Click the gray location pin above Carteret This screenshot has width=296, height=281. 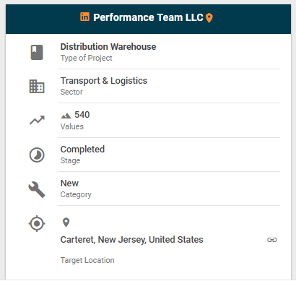click(66, 222)
